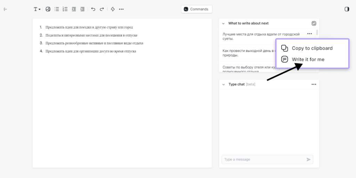Open Type chat panel options ellipsis
The height and width of the screenshot is (178, 356).
314,84
